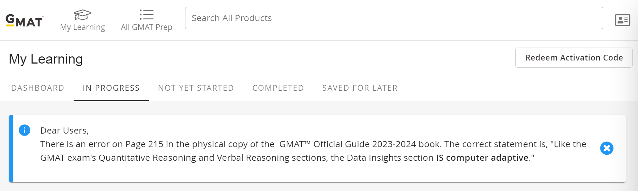The height and width of the screenshot is (191, 638).
Task: Switch to the Dashboard tab
Action: tap(38, 88)
